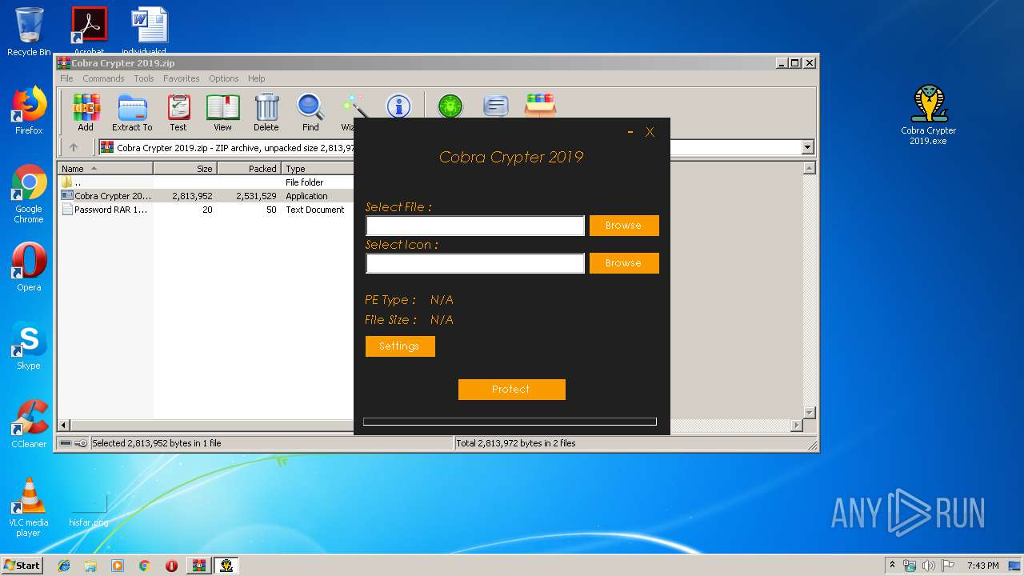The width and height of the screenshot is (1024, 576).
Task: Click Browse next to Select Icon
Action: 624,263
